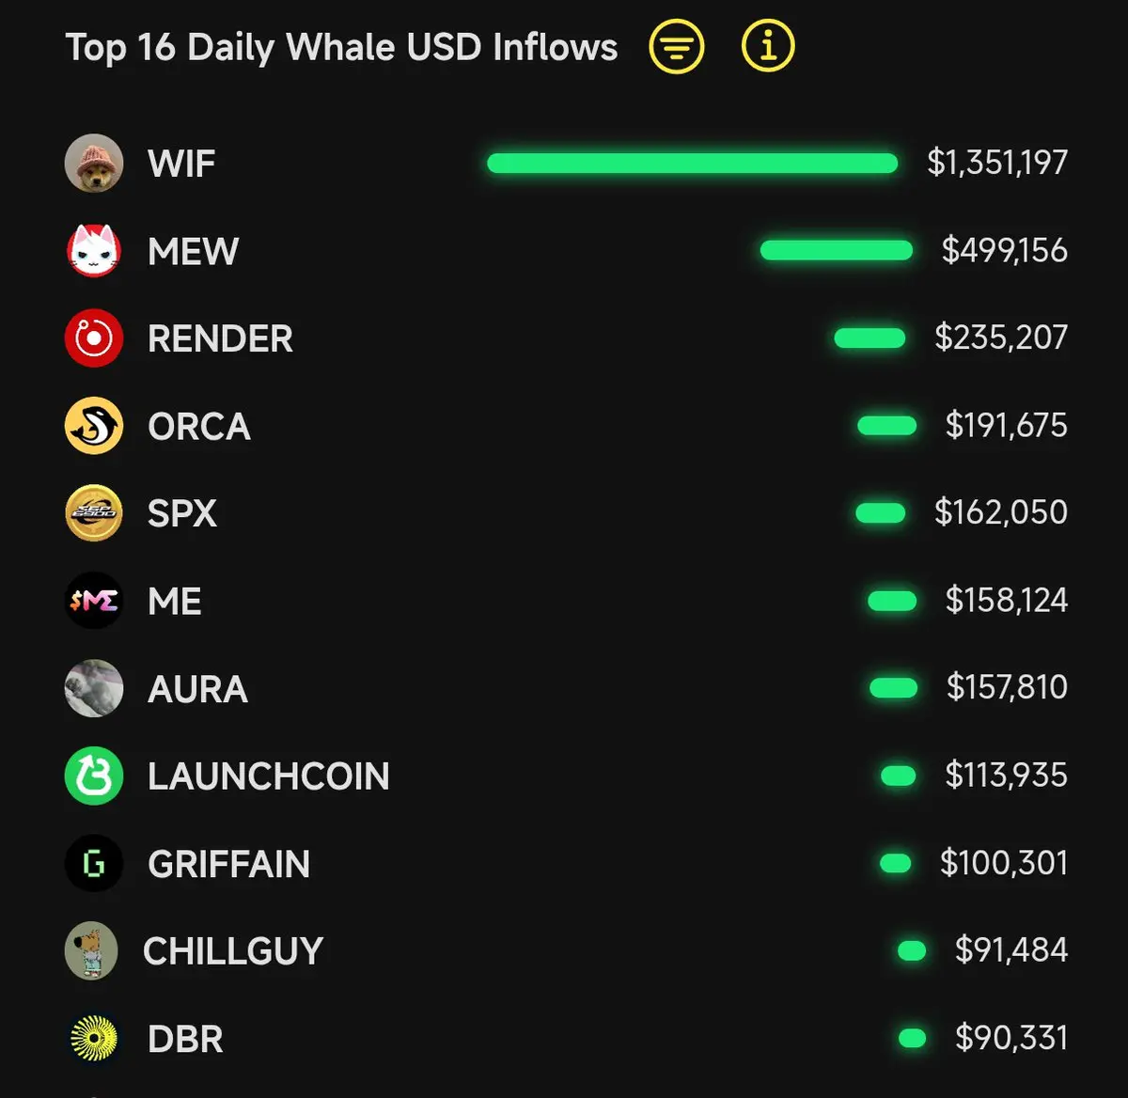
Task: Open the yellow filter icon
Action: click(x=676, y=46)
